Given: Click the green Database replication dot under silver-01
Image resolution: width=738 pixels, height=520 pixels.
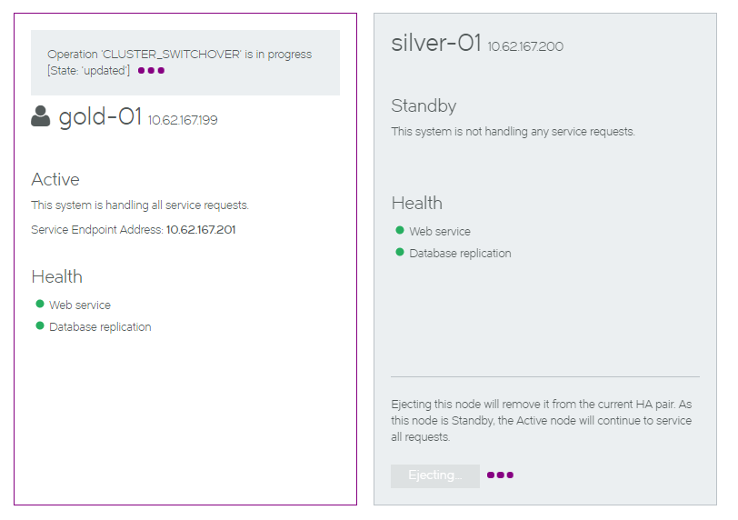Looking at the screenshot, I should 400,252.
